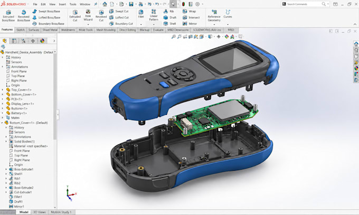Screen dimensions: 359x215
Task: Click the Home icon in the quick access toolbar
Action: (105, 4)
